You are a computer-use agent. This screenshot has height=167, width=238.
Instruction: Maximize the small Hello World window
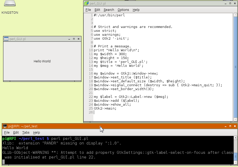[74, 39]
